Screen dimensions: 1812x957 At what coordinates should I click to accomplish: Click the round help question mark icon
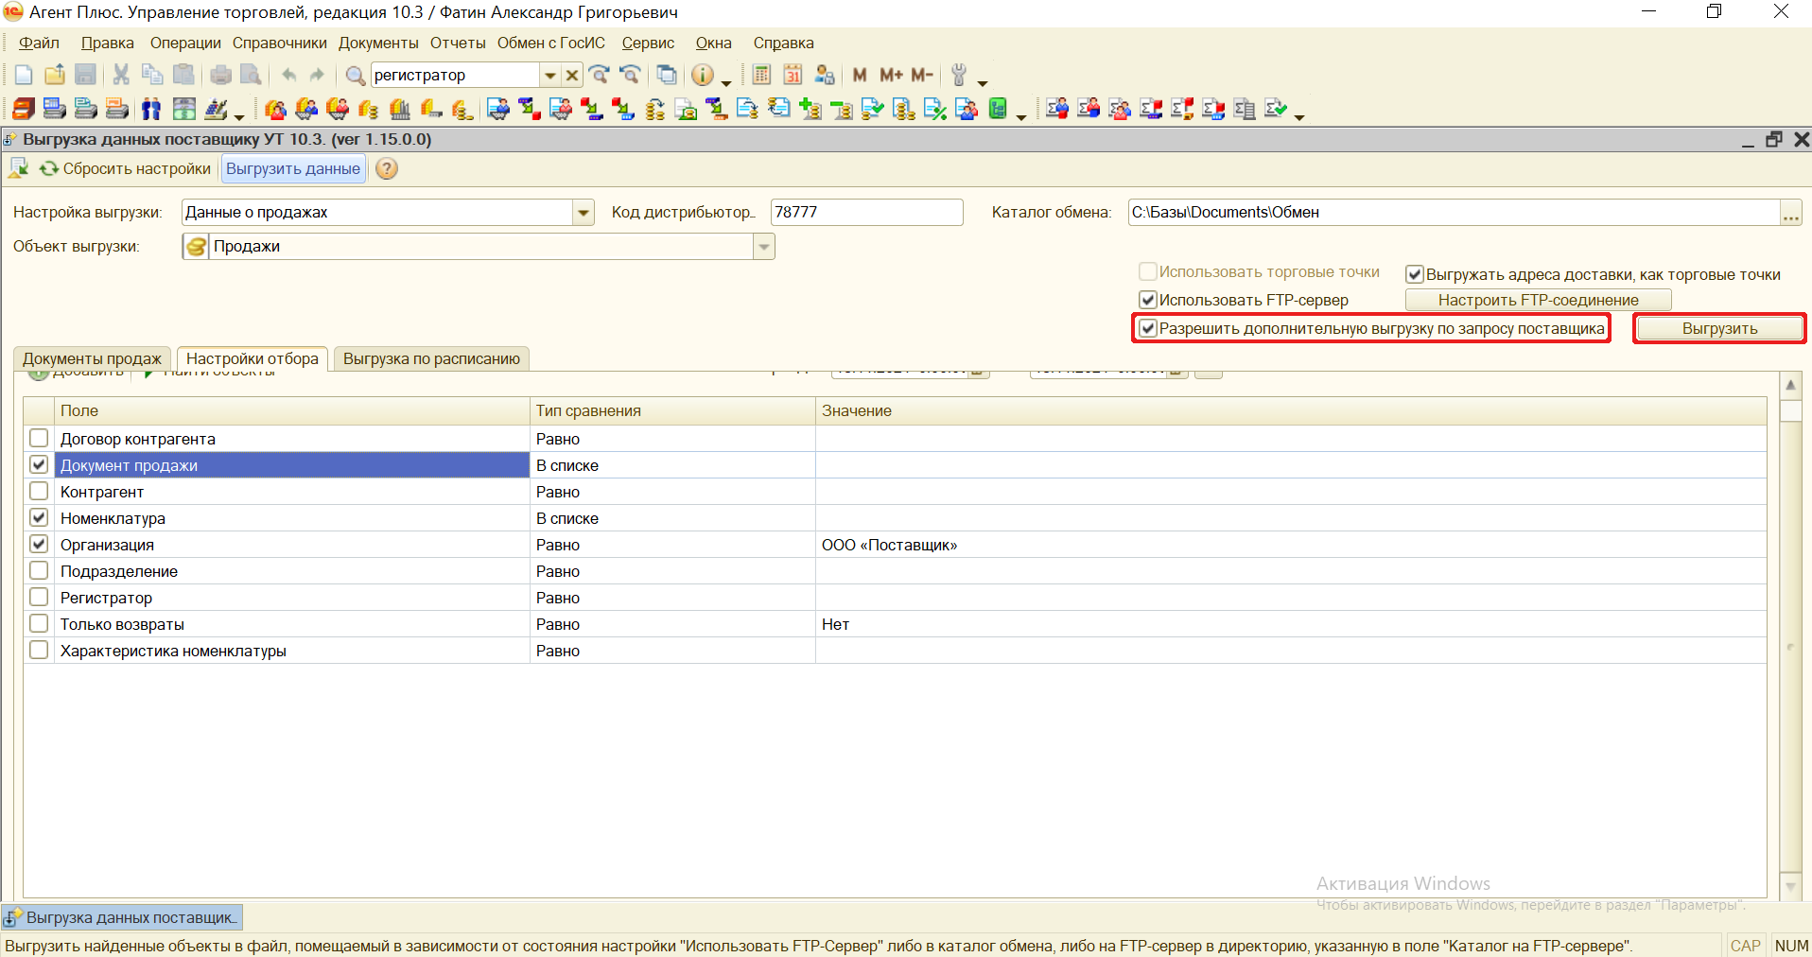point(387,168)
